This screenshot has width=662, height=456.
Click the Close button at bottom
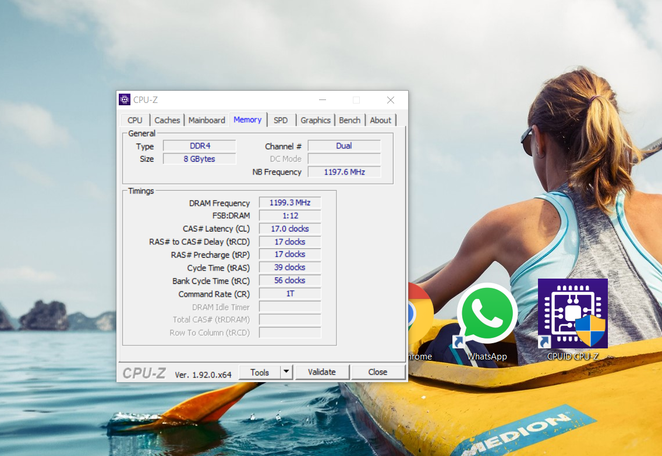point(378,372)
